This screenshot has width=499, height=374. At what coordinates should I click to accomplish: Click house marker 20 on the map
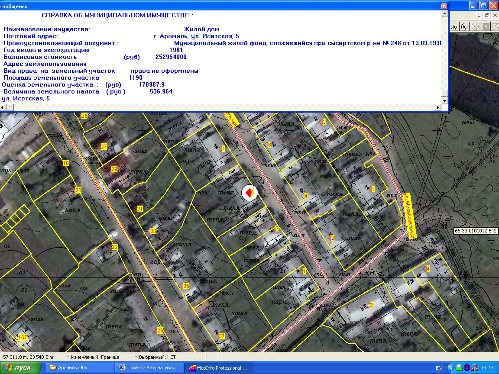pyautogui.click(x=77, y=190)
